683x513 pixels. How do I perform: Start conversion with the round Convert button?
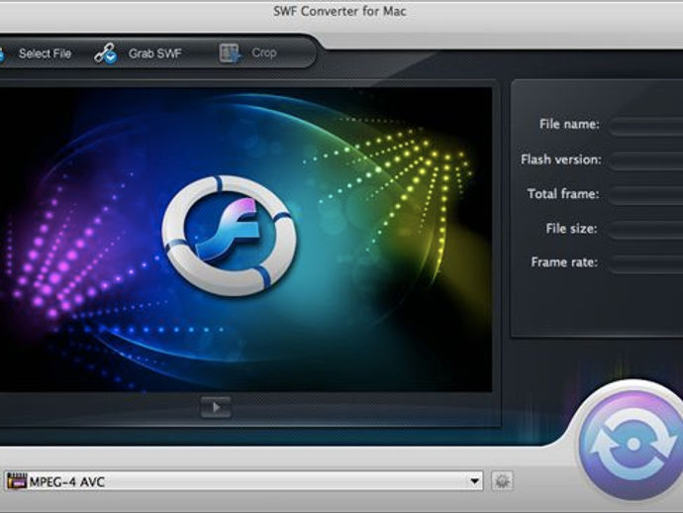coord(631,444)
